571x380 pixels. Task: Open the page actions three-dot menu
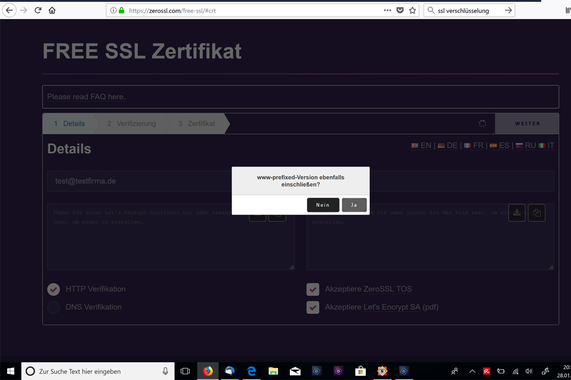coord(387,10)
